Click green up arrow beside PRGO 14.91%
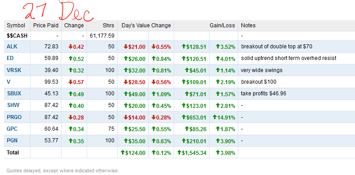 (215, 117)
